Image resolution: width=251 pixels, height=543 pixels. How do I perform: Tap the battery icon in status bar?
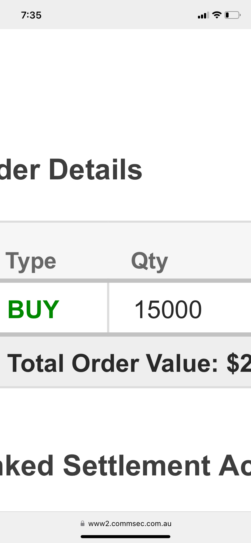coord(233,15)
